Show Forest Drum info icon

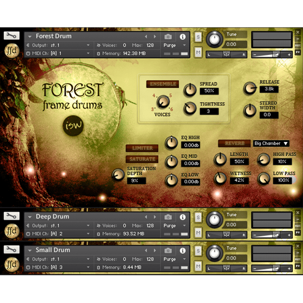(x=183, y=36)
